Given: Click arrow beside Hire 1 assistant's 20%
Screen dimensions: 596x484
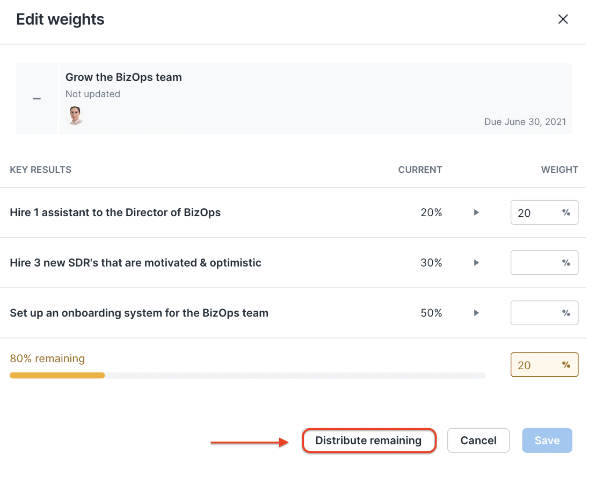Looking at the screenshot, I should (476, 212).
